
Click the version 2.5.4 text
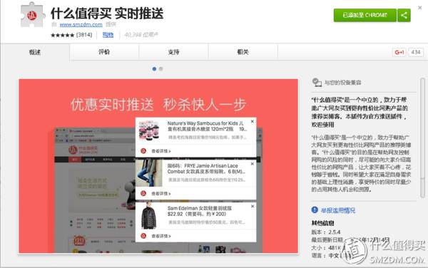click(326, 232)
